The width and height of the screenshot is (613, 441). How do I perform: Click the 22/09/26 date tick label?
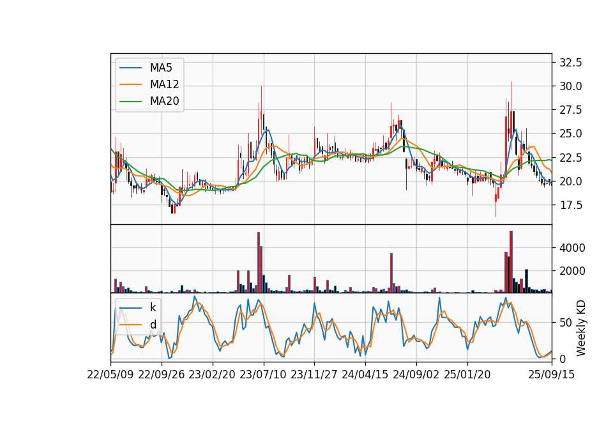162,375
